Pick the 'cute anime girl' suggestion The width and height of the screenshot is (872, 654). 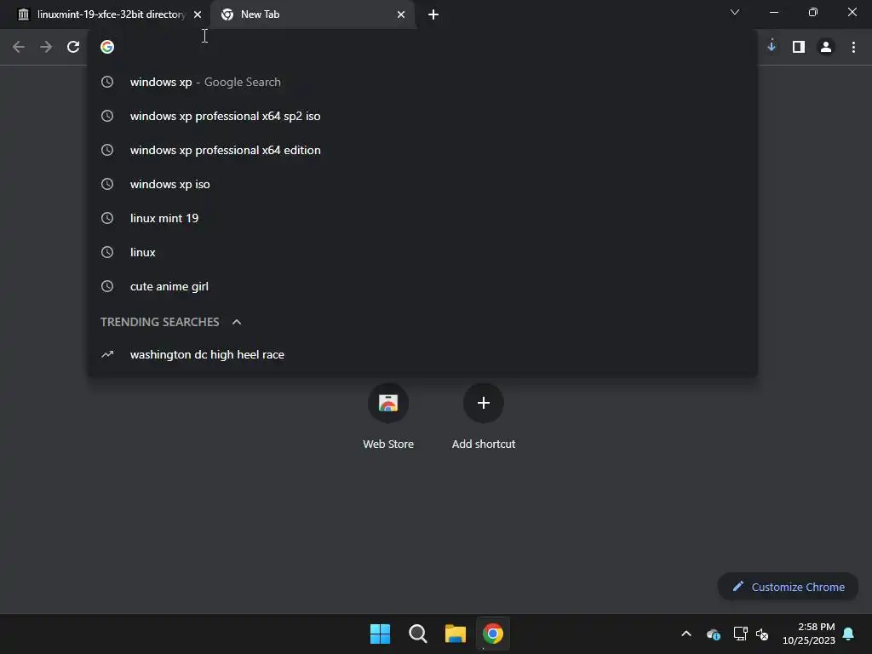[422, 286]
